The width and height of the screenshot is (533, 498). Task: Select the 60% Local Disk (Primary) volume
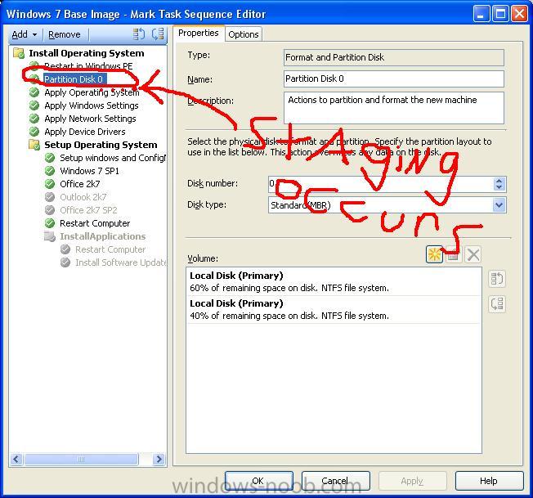point(334,282)
